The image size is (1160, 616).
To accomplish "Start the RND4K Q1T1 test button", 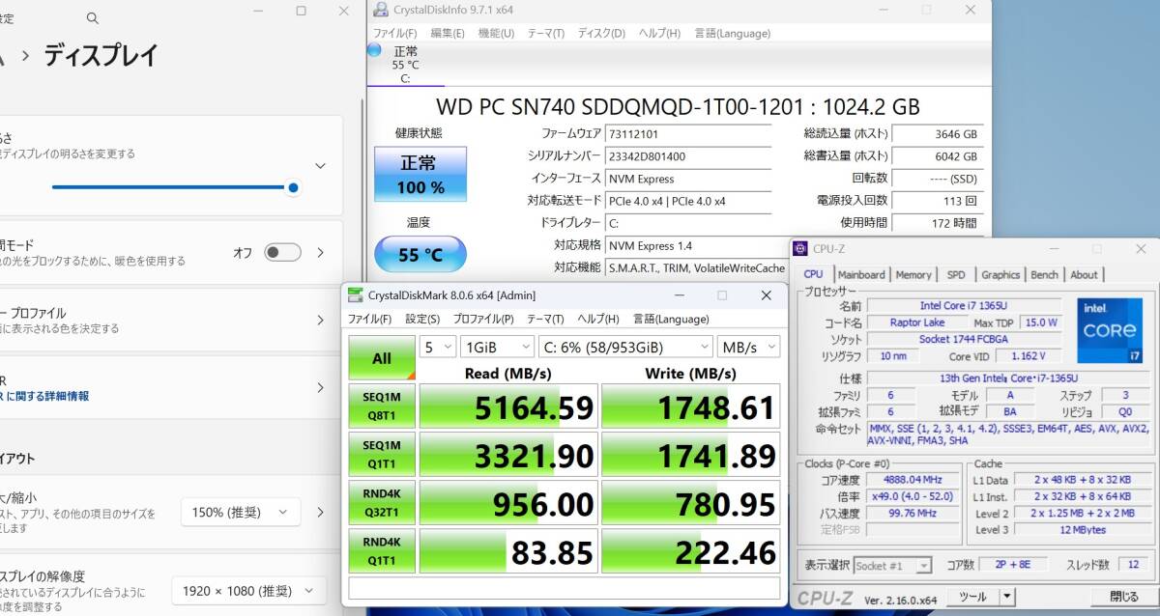I will (x=382, y=550).
